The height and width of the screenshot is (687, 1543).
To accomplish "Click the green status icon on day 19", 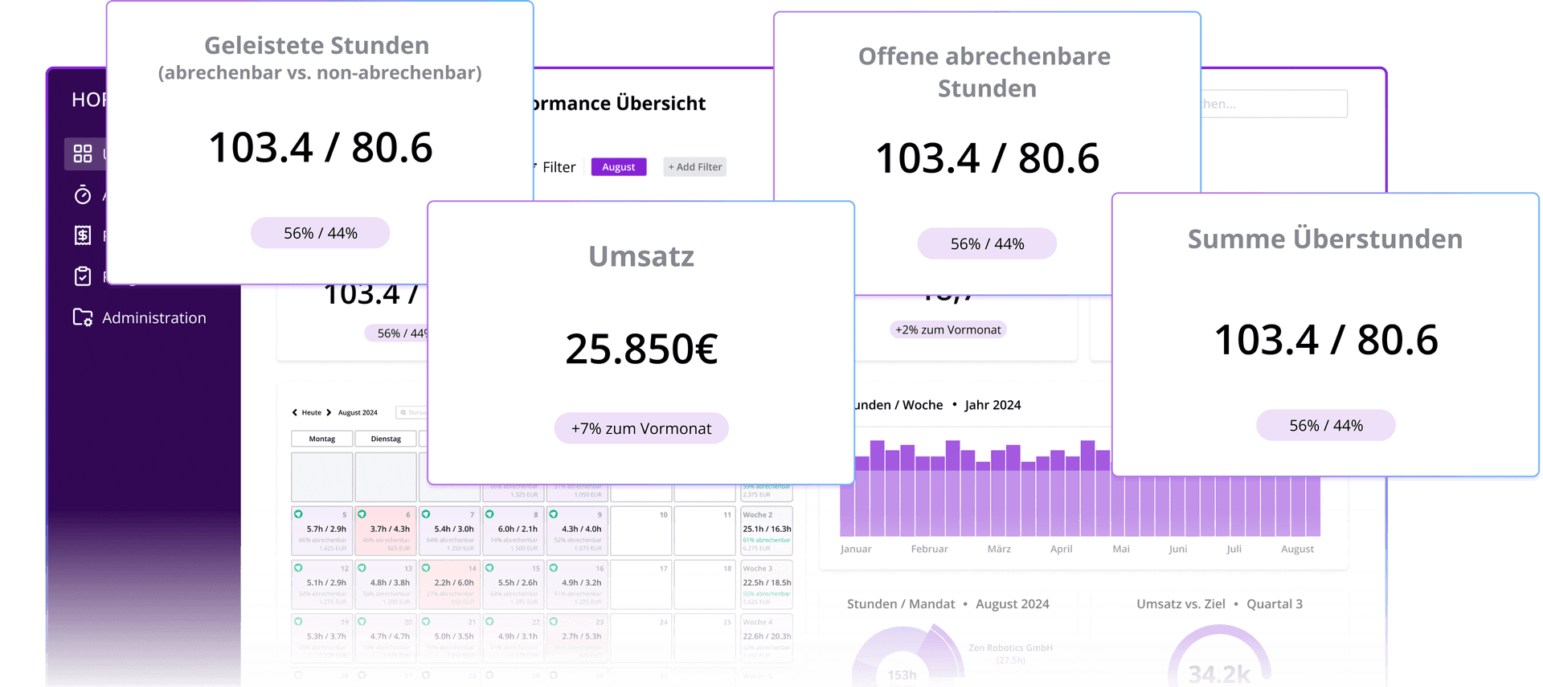I will (x=298, y=622).
